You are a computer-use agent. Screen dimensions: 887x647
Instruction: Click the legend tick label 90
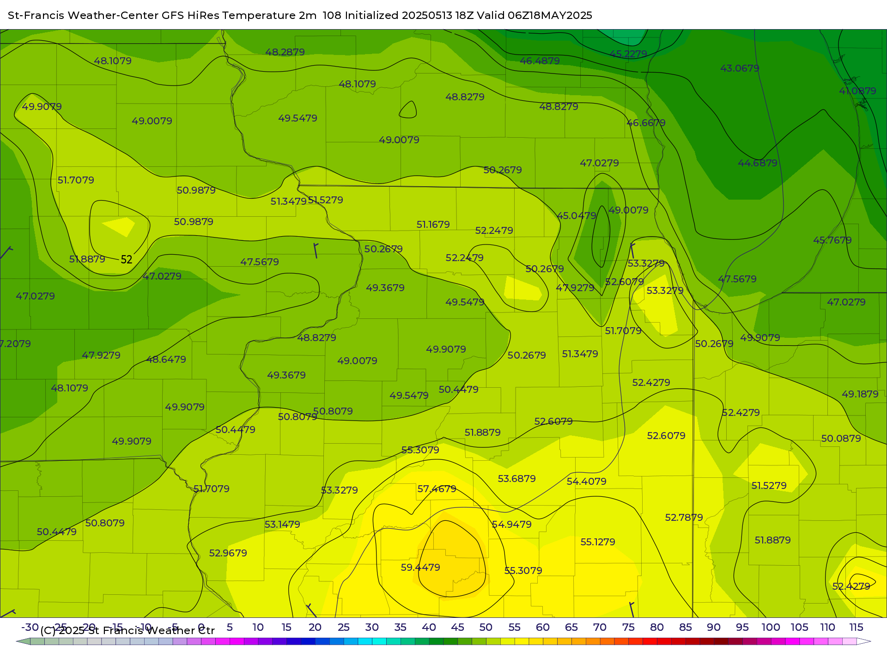pos(714,627)
